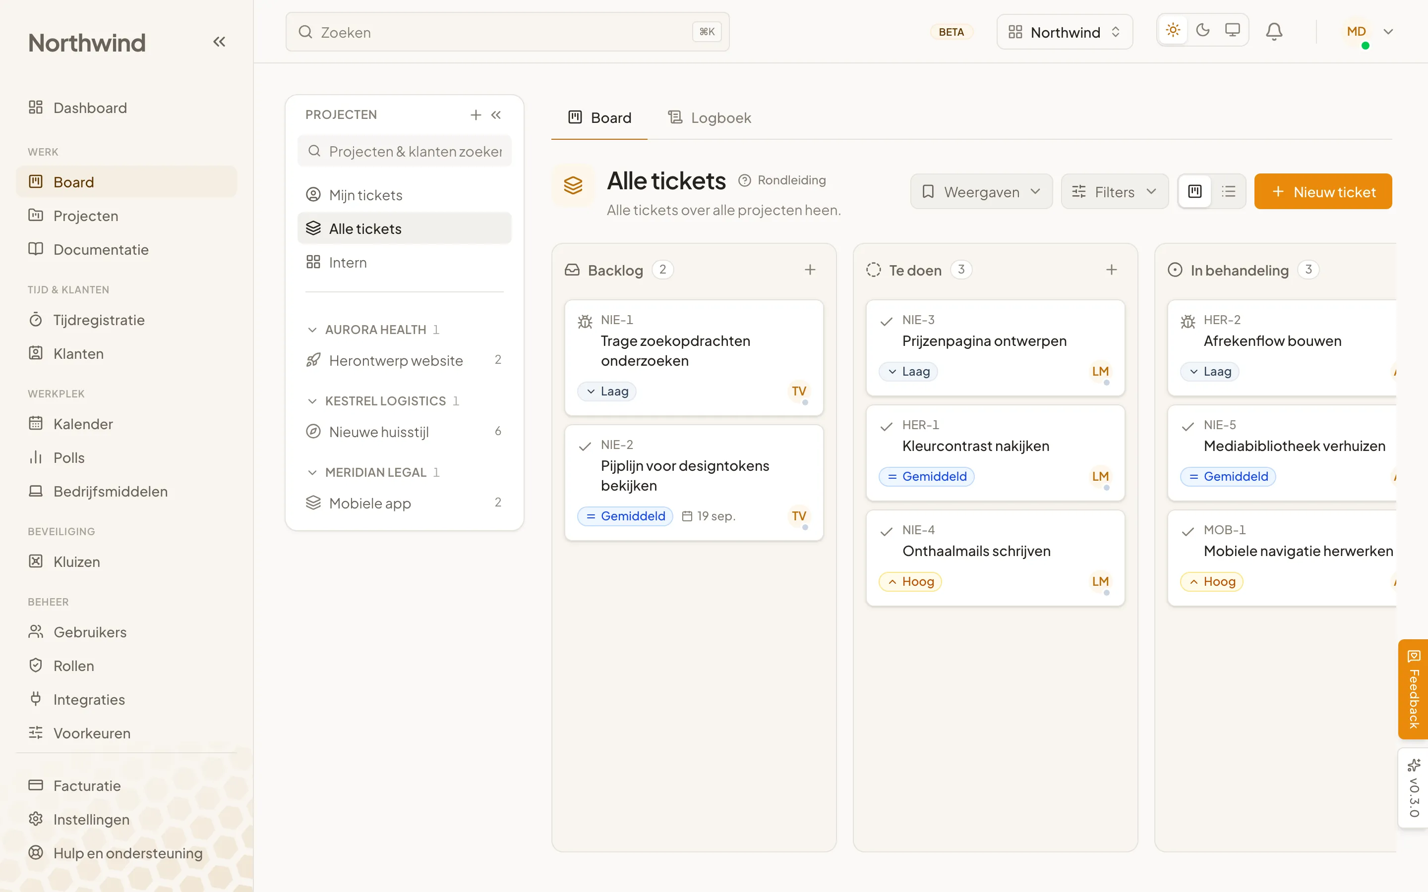Switch to dark theme moon icon
This screenshot has width=1428, height=892.
coord(1202,30)
